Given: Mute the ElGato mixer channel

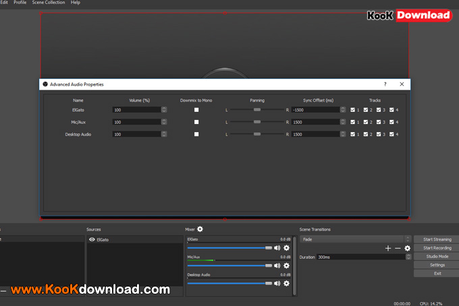Looking at the screenshot, I should pyautogui.click(x=277, y=248).
